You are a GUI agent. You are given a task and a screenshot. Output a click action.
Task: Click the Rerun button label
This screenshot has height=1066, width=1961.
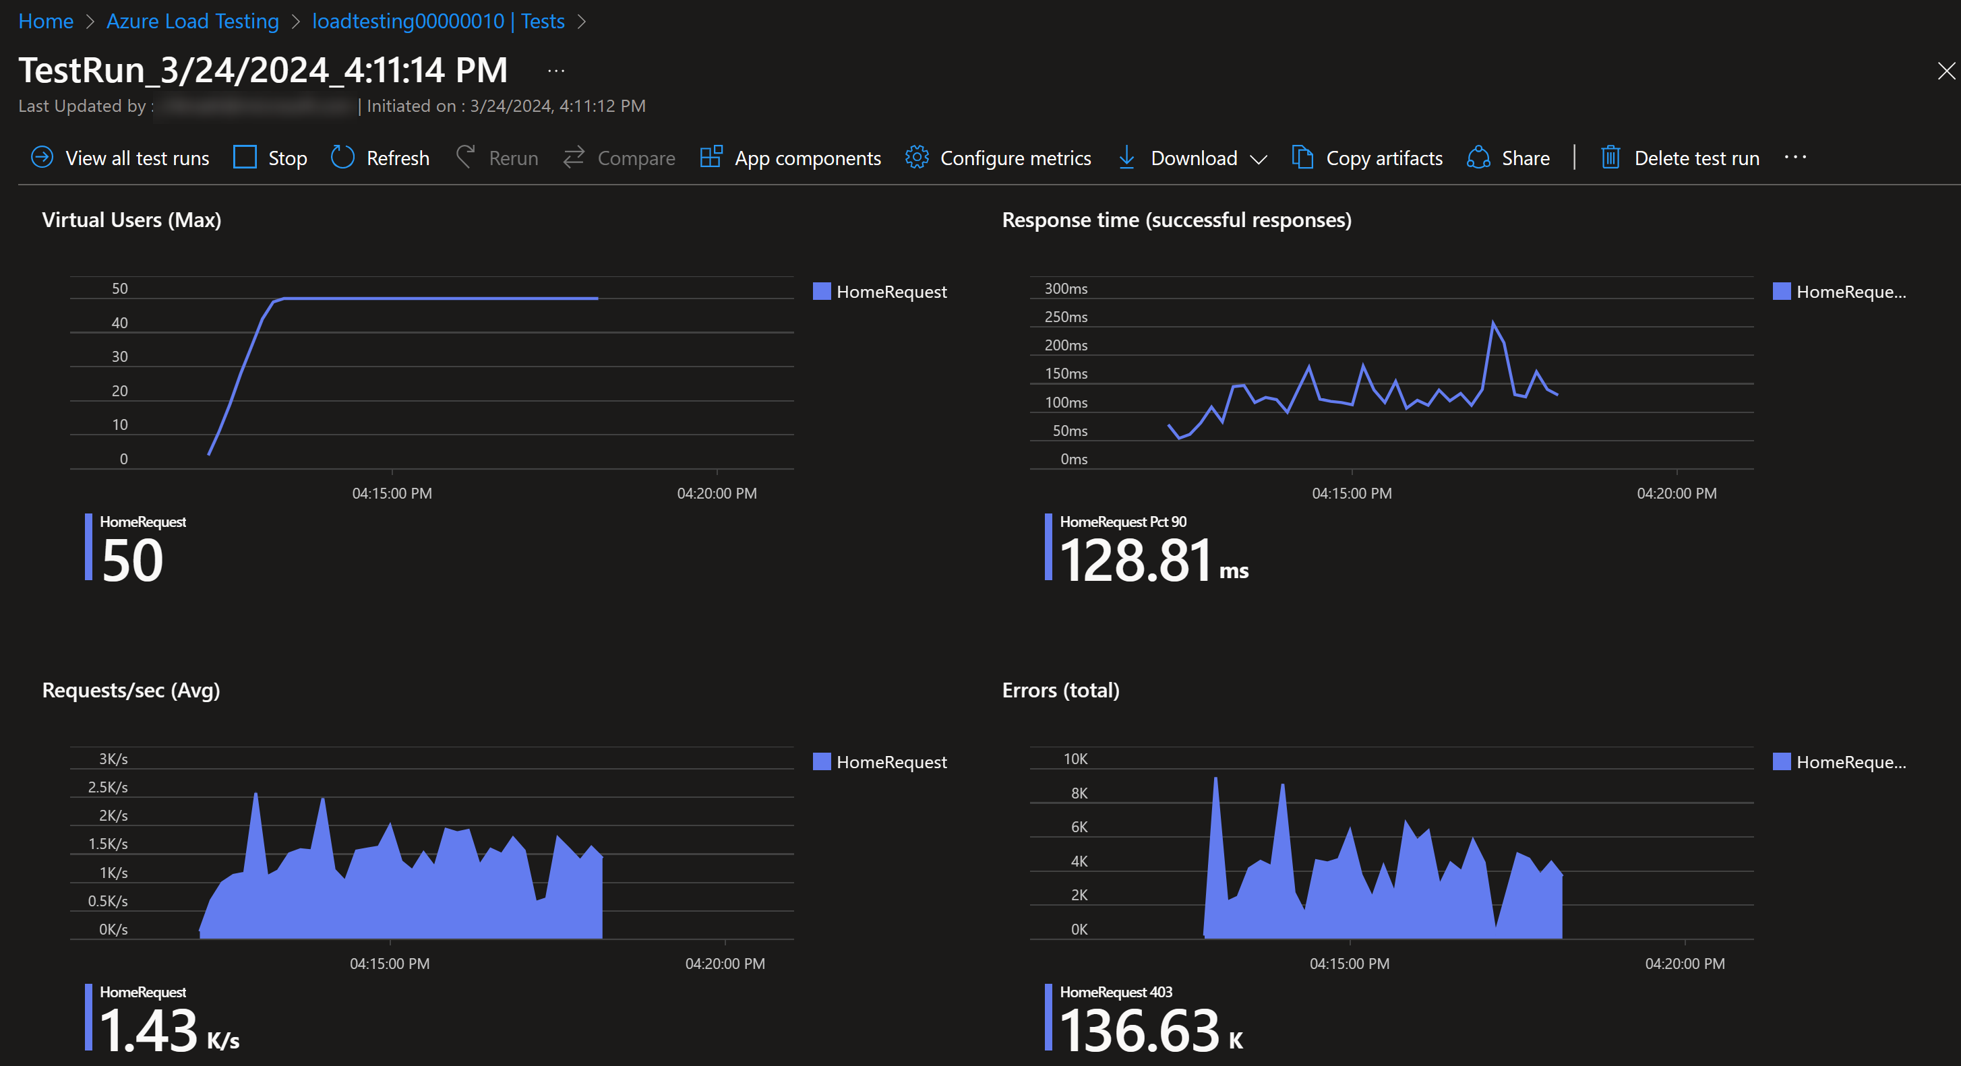coord(514,158)
